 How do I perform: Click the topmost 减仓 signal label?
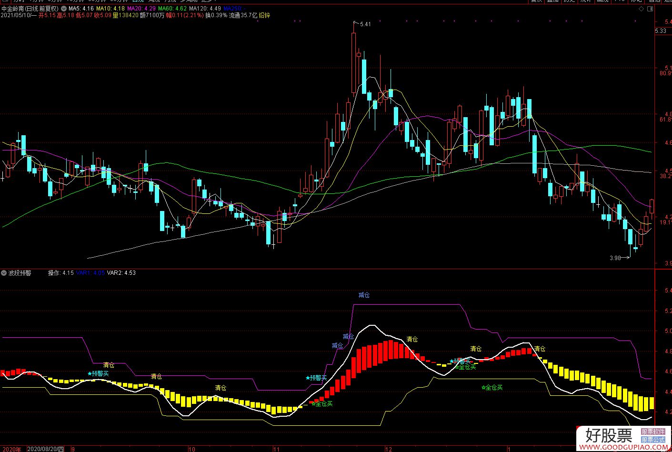[x=364, y=295]
